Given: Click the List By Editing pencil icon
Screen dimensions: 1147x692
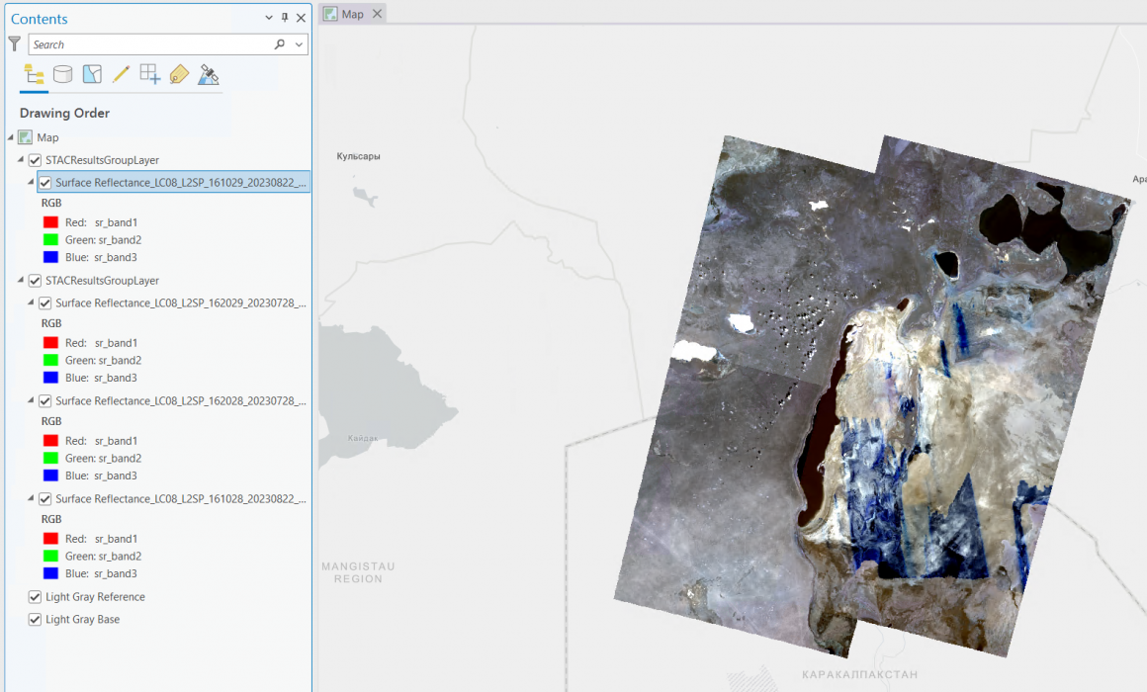Looking at the screenshot, I should (121, 73).
